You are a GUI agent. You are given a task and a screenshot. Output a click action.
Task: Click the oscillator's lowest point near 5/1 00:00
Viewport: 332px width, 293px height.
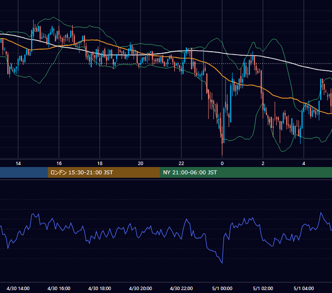(x=222, y=263)
